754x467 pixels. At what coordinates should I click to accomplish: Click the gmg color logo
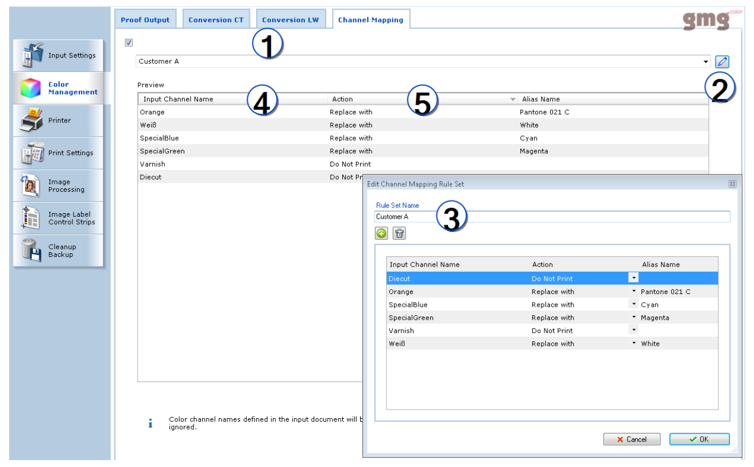point(712,20)
